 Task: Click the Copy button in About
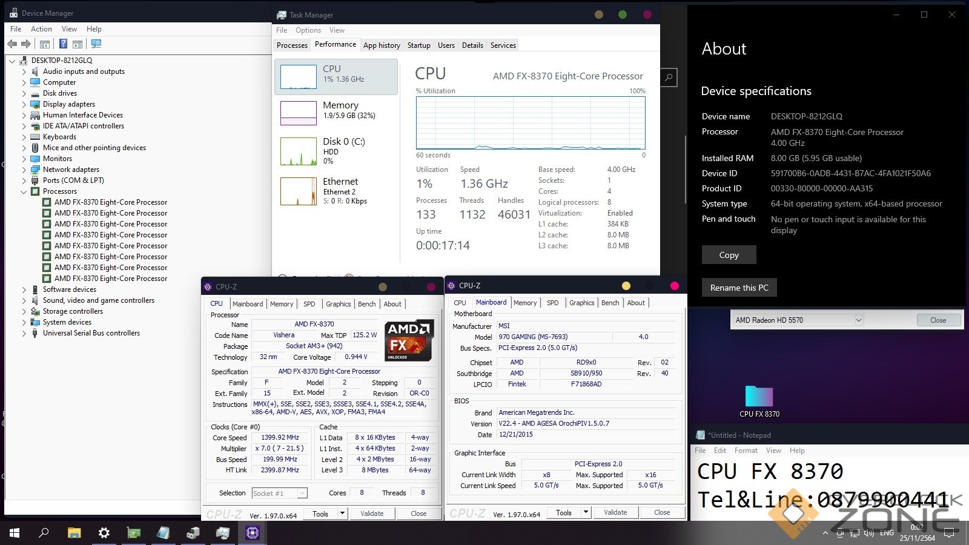[729, 255]
